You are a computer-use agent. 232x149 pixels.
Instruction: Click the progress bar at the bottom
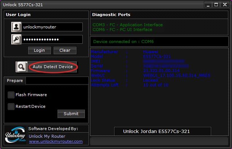[x=159, y=141]
